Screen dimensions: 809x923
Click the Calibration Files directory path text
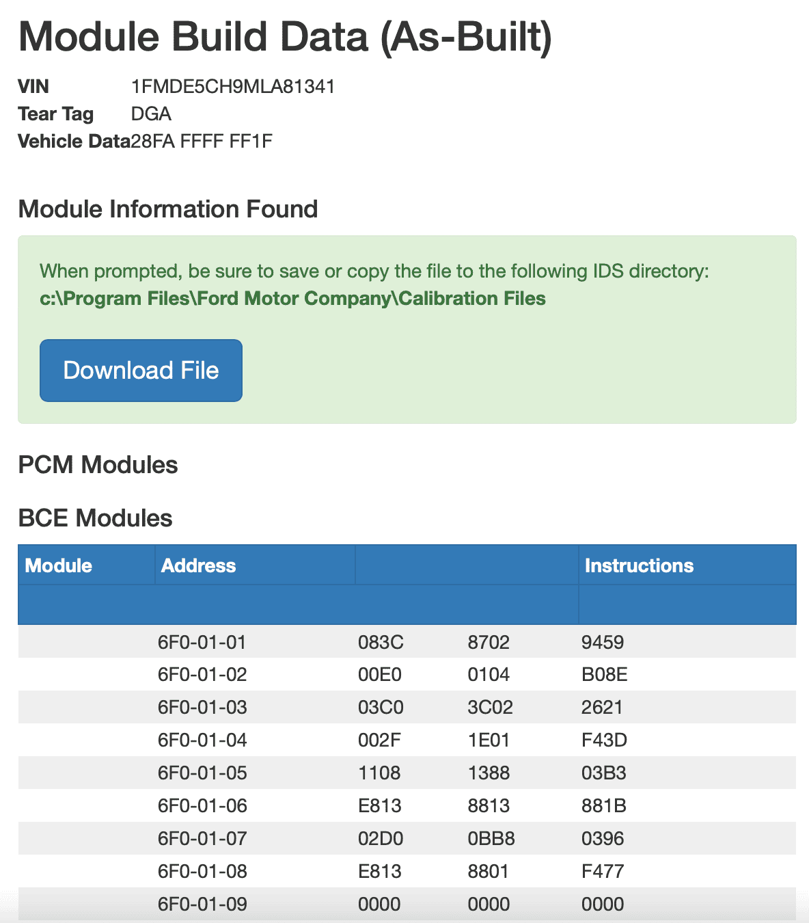point(292,299)
